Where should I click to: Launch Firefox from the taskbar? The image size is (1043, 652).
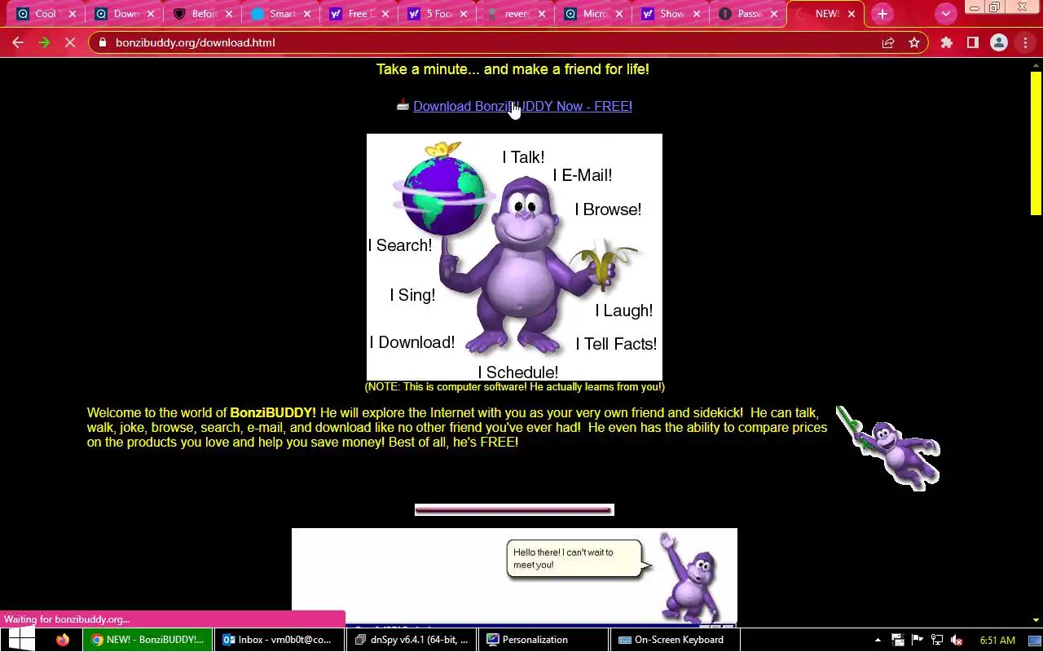tap(63, 640)
